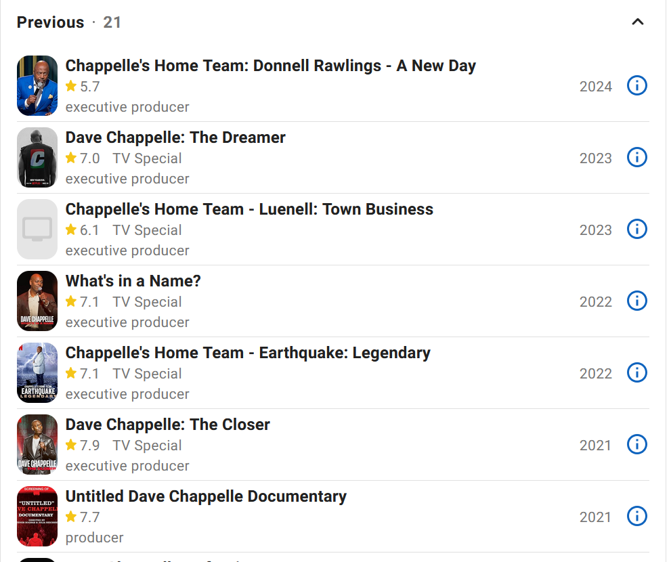Click the placeholder thumbnail for Luenell: Town Business
Viewport: 669px width, 562px height.
coord(37,230)
